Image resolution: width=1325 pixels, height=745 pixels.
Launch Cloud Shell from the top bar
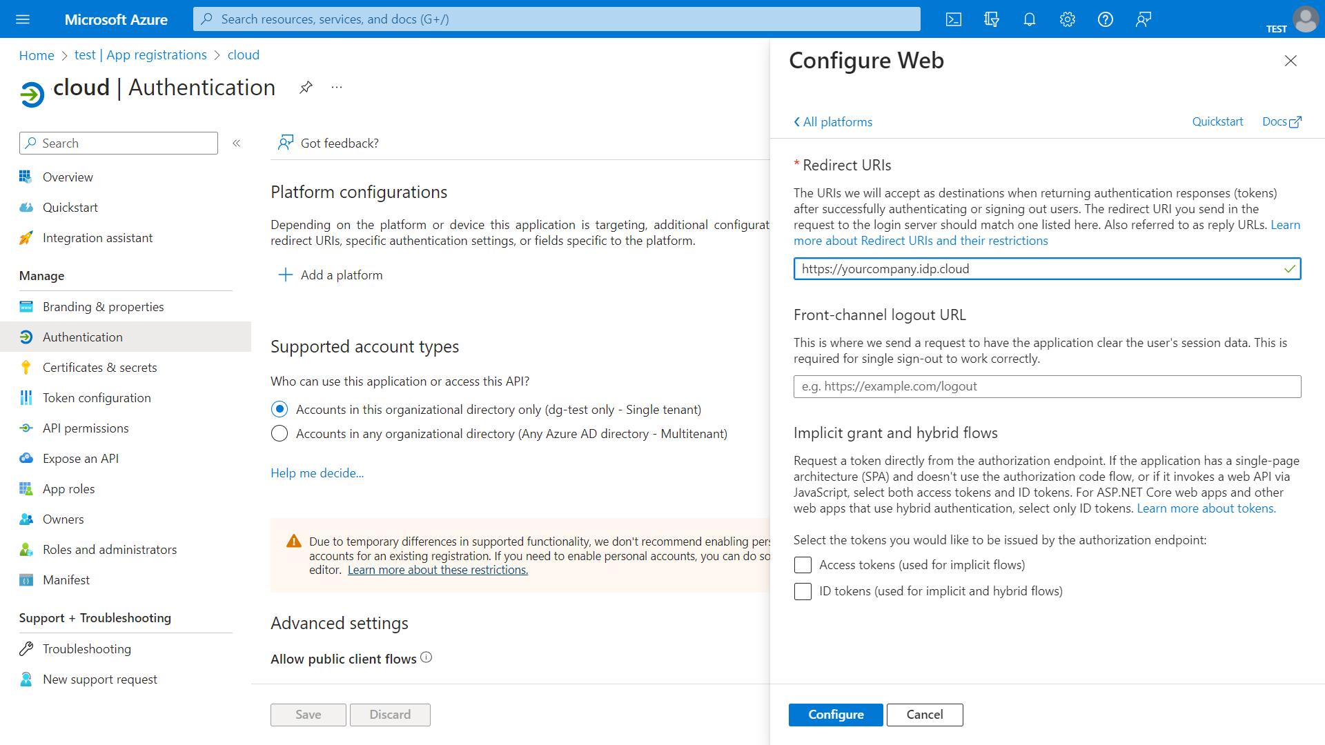[954, 19]
